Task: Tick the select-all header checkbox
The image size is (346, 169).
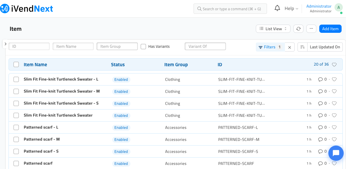Action: click(16, 64)
